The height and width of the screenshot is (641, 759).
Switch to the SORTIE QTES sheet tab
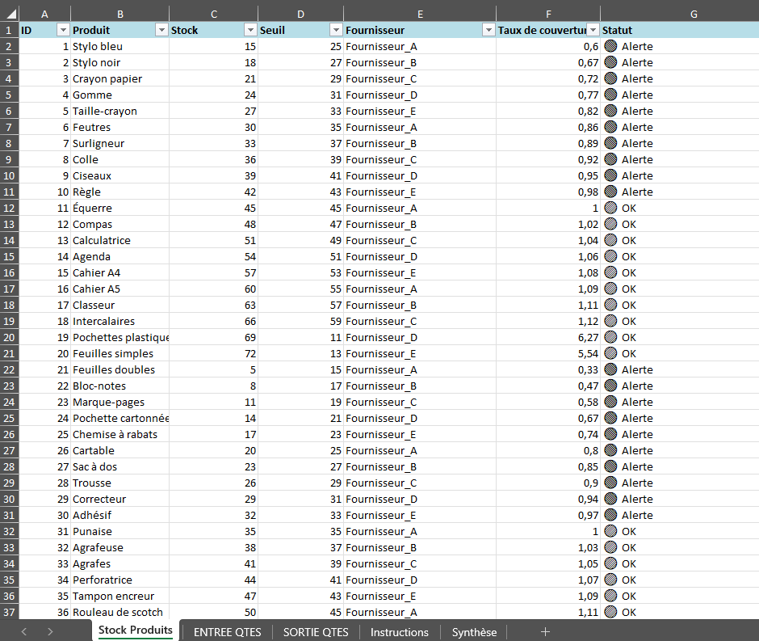(316, 632)
